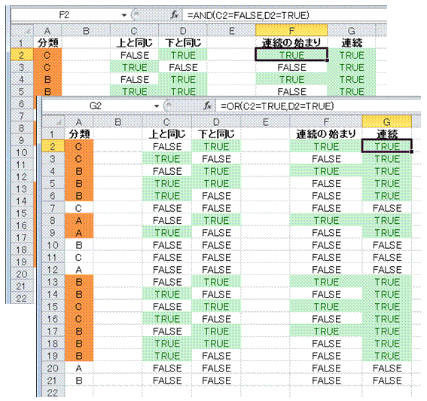Click the Select All corner in upper sheet
The width and height of the screenshot is (427, 401).
tap(22, 31)
